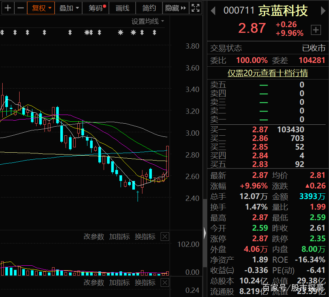Click the 仅需20元查看十档行情 link
Image resolution: width=329 pixels, height=297 pixels.
(x=268, y=73)
